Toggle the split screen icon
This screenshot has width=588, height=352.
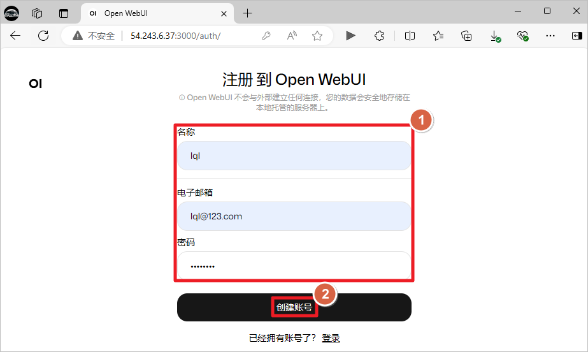coord(410,36)
